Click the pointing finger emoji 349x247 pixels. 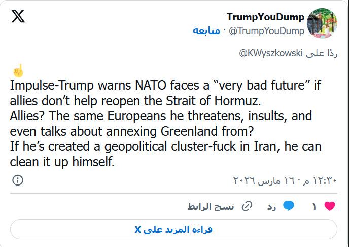click(x=17, y=71)
